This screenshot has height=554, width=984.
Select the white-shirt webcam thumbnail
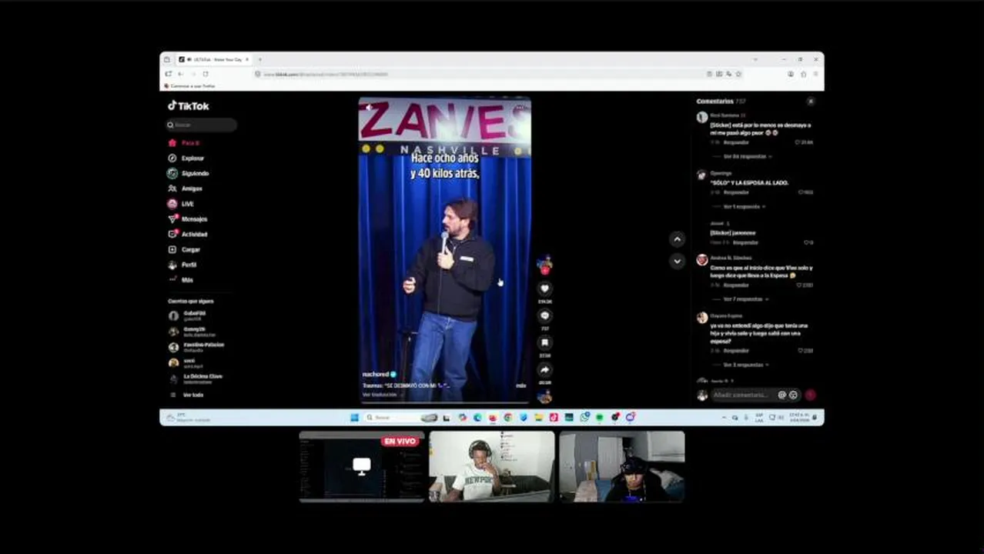tap(492, 467)
